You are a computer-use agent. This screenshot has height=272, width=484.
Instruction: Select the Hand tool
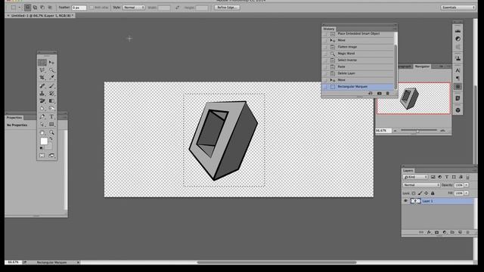pos(42,133)
